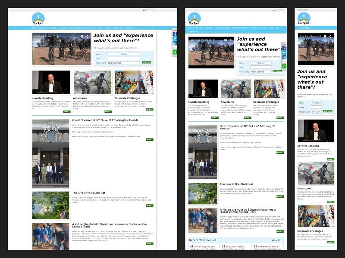Click Facebook share icon in left desktop view
Viewport: 345px width, 258px height.
point(175,34)
